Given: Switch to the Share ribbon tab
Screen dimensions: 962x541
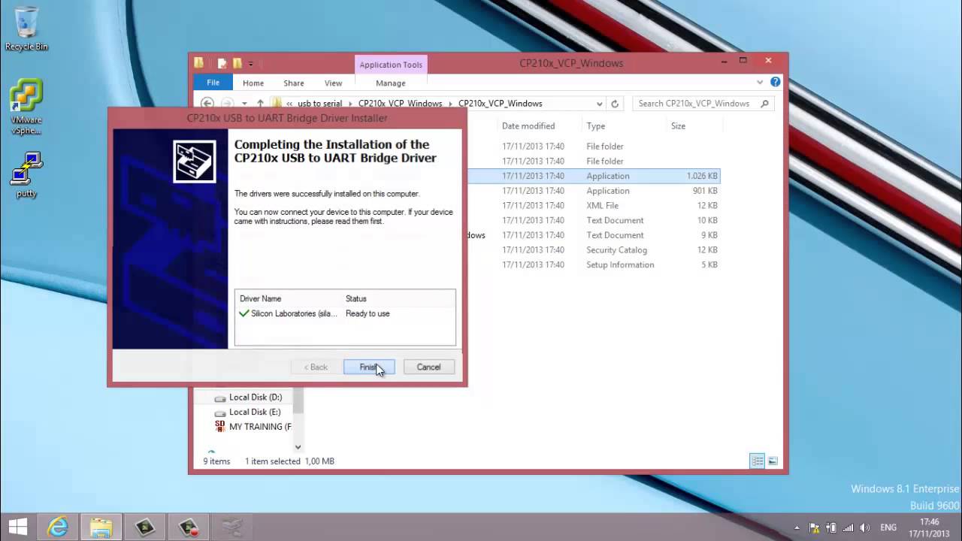Looking at the screenshot, I should coord(294,83).
